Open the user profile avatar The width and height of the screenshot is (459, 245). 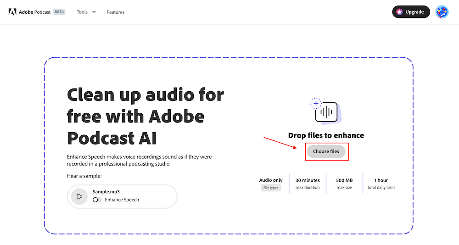tap(442, 12)
